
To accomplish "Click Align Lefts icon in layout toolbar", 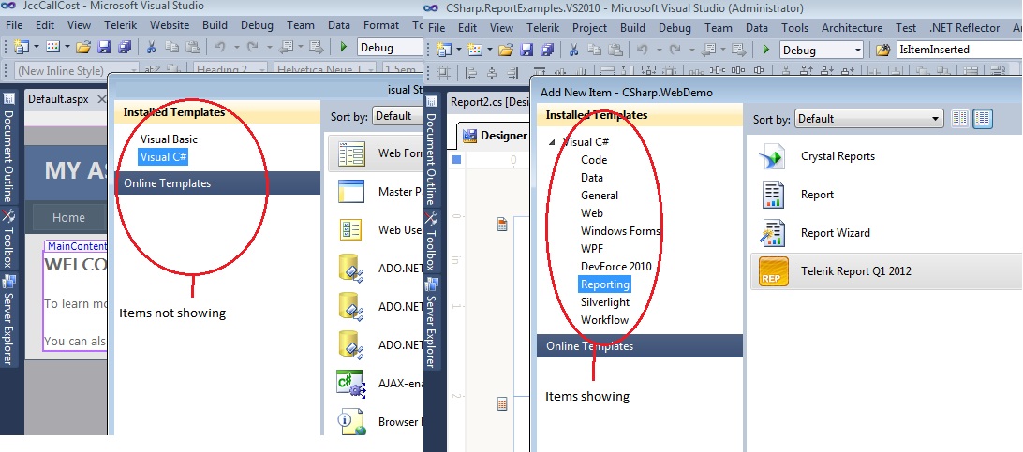I will [x=471, y=72].
